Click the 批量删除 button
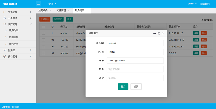This screenshot has height=109, width=216. click(x=45, y=19)
